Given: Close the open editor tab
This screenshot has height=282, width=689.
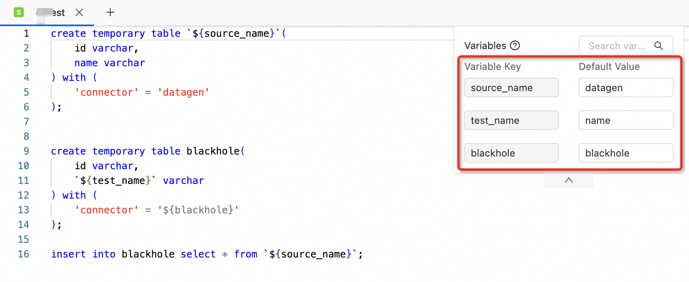Looking at the screenshot, I should [x=79, y=12].
